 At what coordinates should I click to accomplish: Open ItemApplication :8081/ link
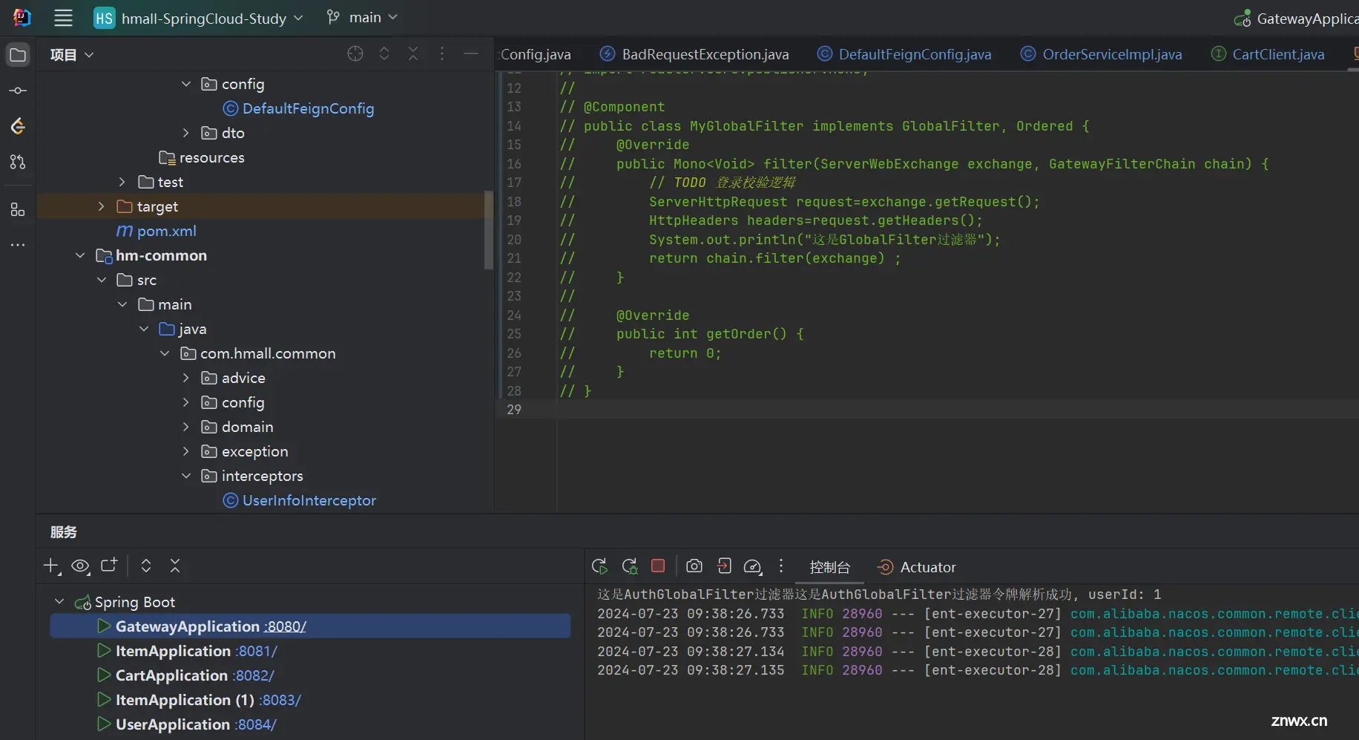pyautogui.click(x=256, y=652)
